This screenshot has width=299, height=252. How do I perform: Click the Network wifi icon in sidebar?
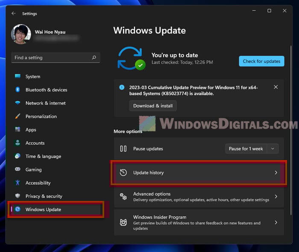(x=18, y=103)
